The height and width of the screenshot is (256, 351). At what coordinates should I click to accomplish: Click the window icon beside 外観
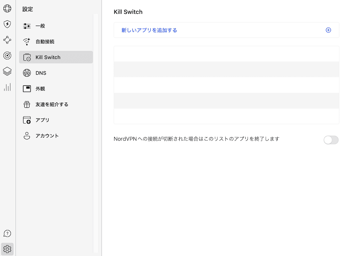click(x=27, y=89)
